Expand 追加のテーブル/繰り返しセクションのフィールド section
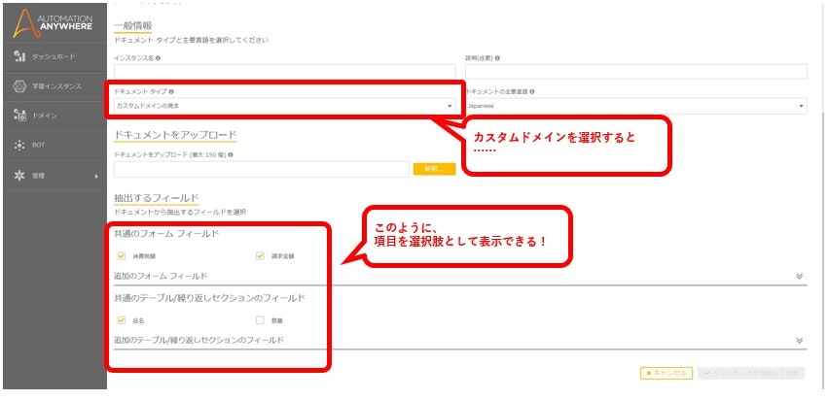The width and height of the screenshot is (829, 400). (800, 341)
